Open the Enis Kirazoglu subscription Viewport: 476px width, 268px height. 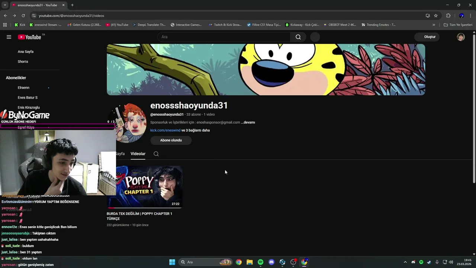tap(29, 108)
